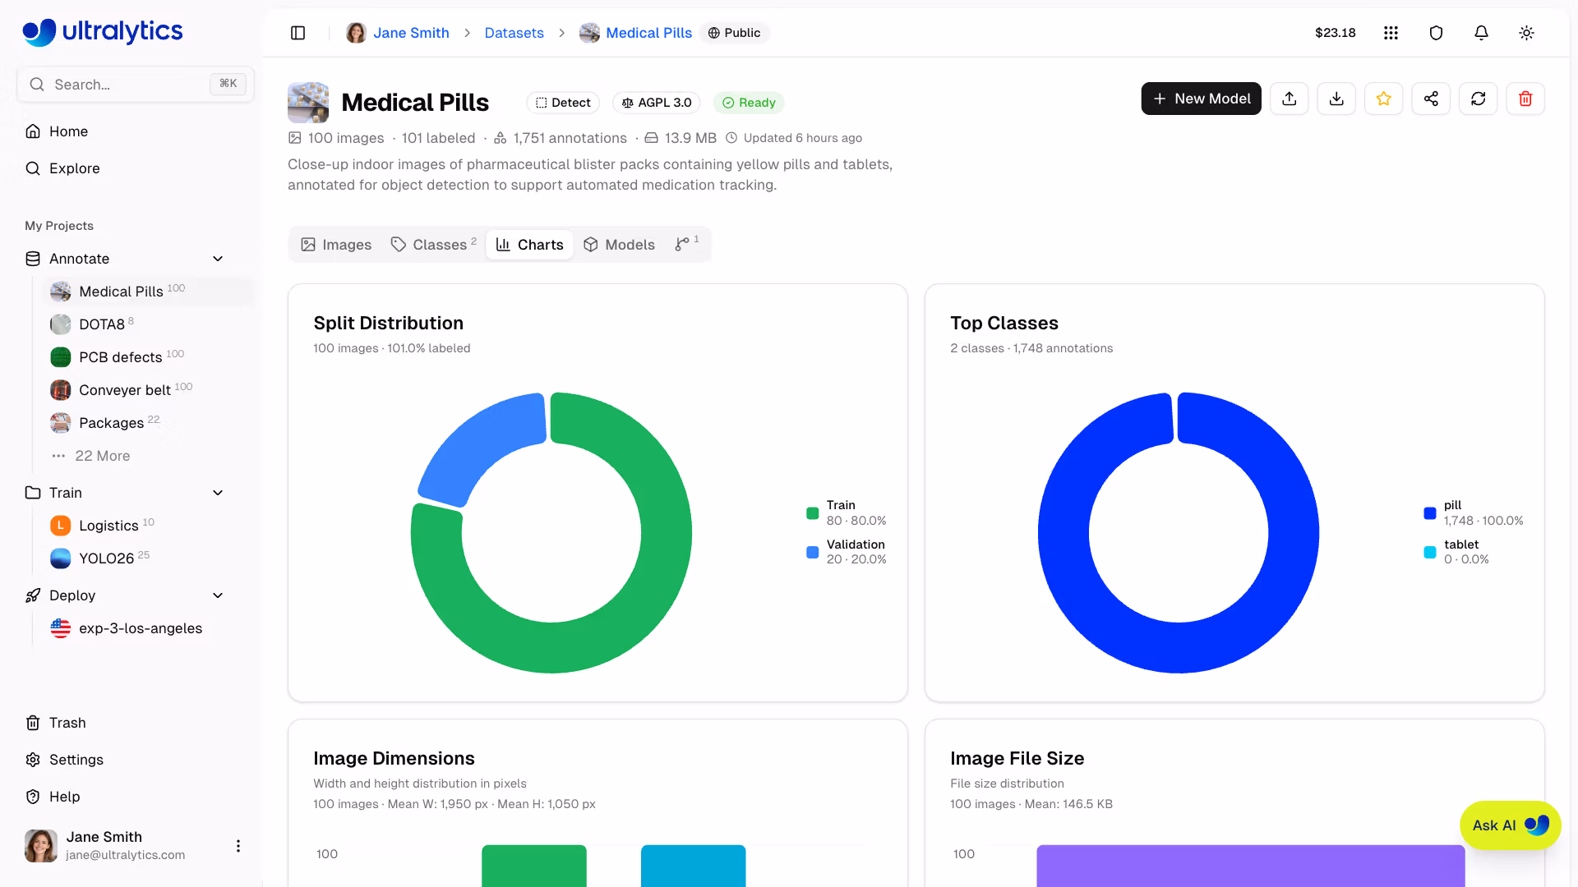Click the YOLO26 project icon
The height and width of the screenshot is (887, 1578).
pos(61,558)
